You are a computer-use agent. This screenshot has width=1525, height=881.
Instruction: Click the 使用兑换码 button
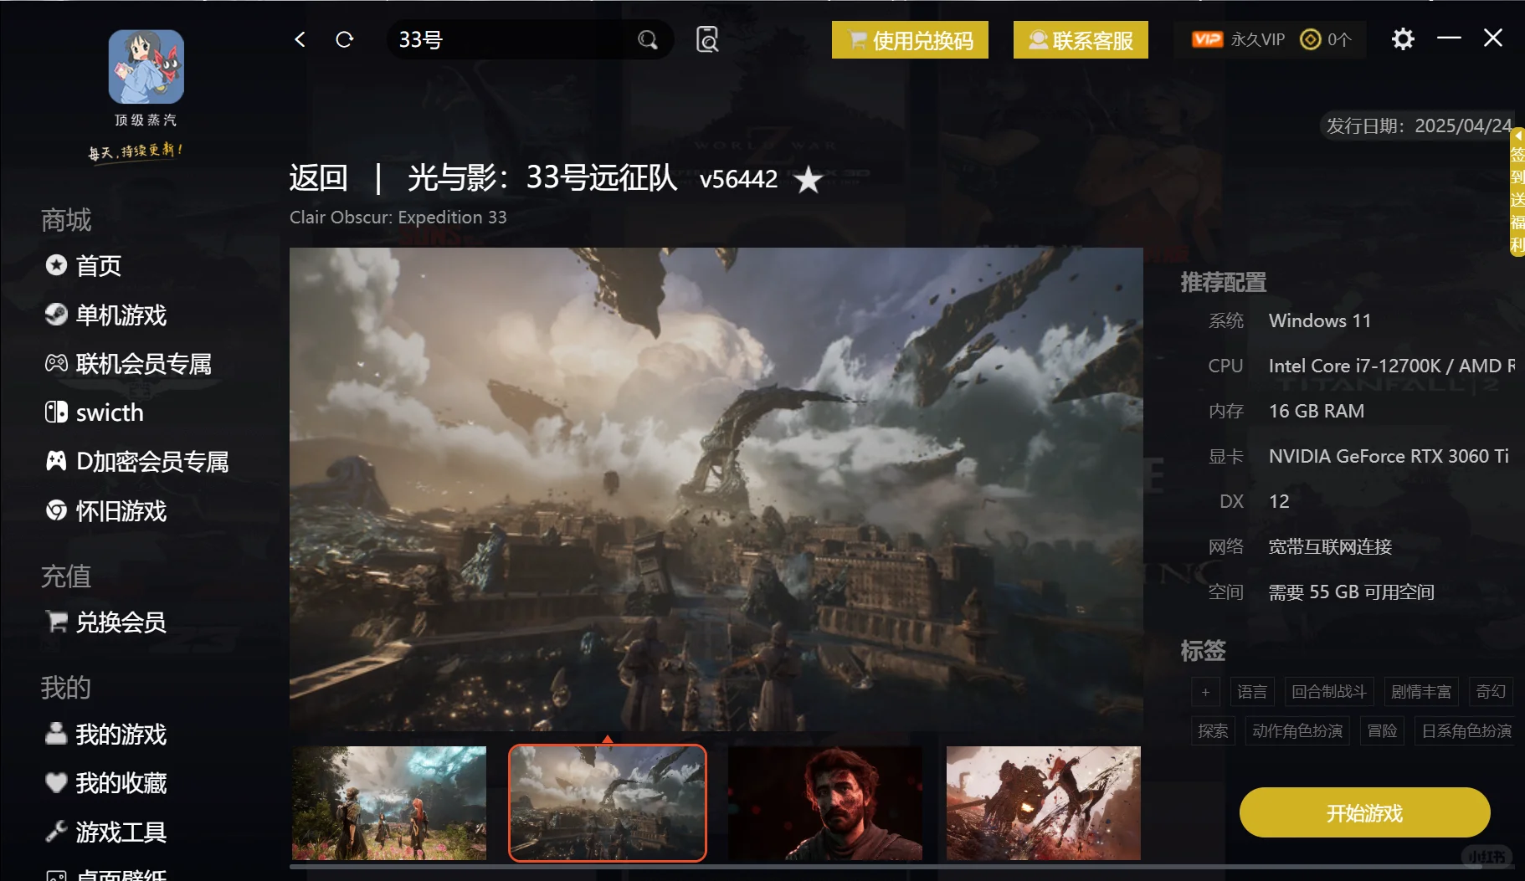(910, 40)
